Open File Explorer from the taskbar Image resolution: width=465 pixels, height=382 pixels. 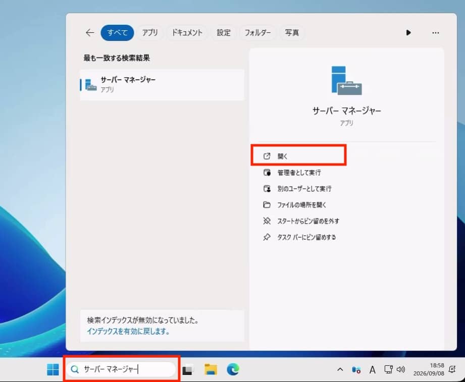[x=211, y=369]
